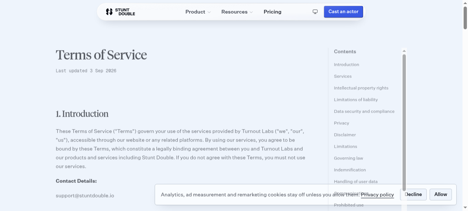
Task: Click the Last updated 3 Sep 2026 text
Action: coord(86,71)
